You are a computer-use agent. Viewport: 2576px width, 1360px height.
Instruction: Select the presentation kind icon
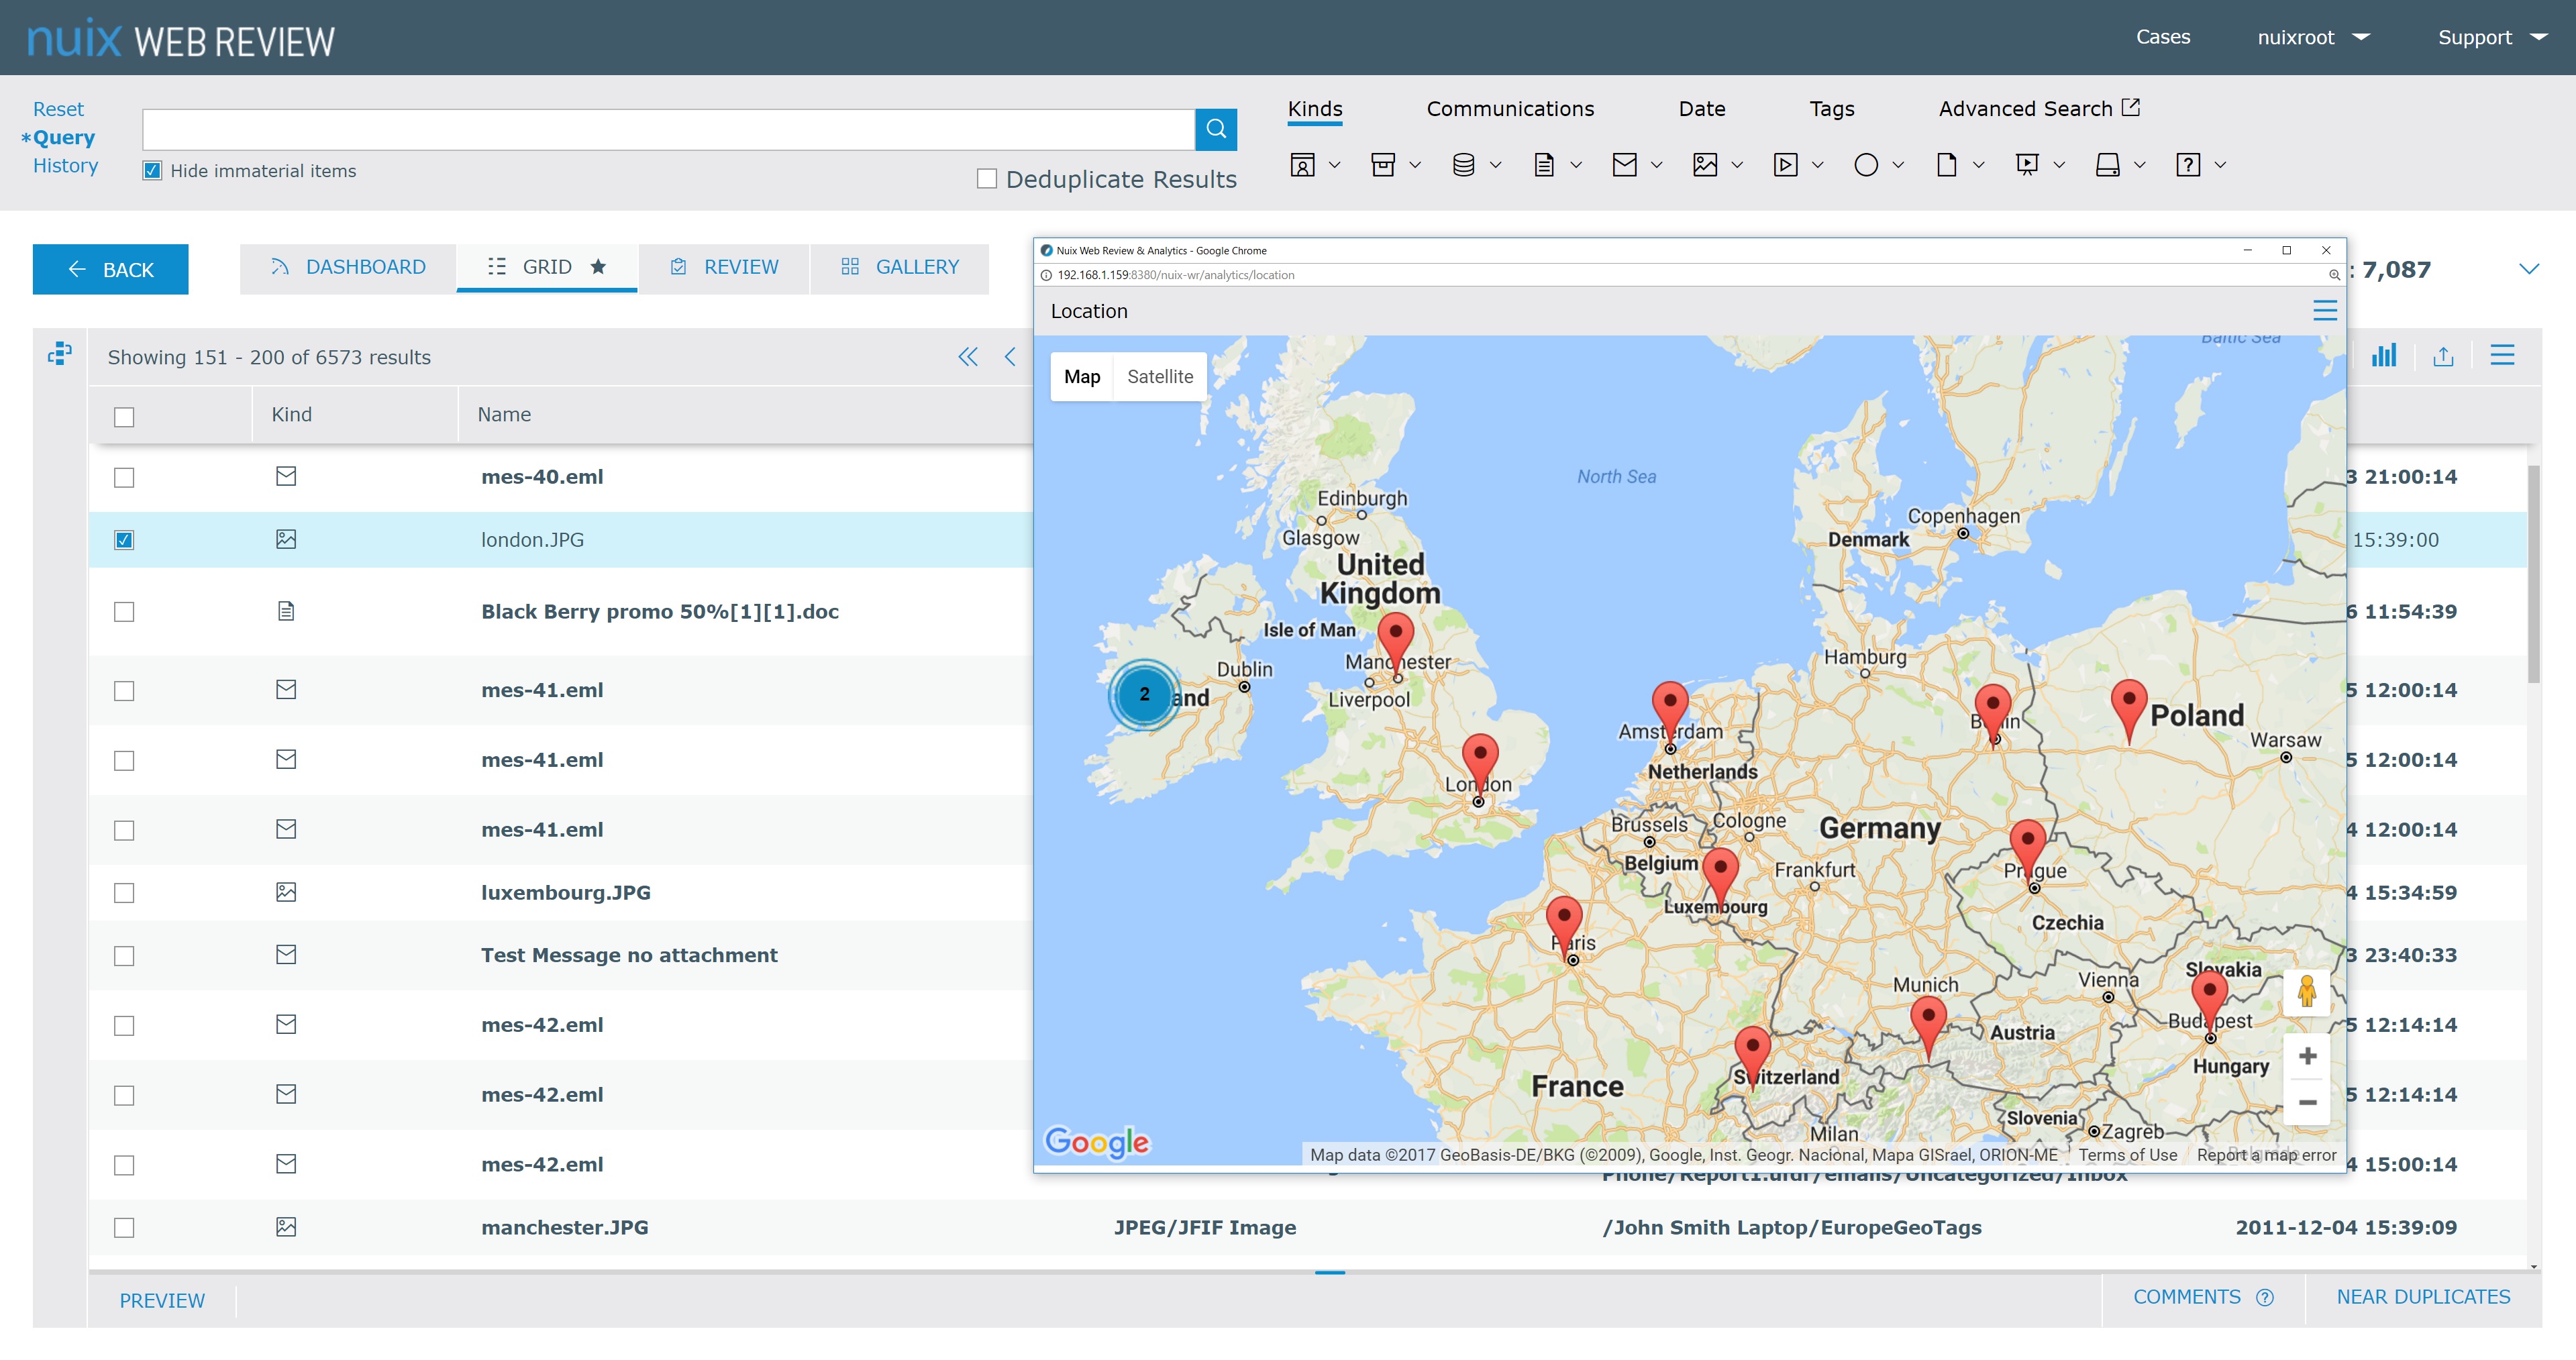click(x=2027, y=165)
